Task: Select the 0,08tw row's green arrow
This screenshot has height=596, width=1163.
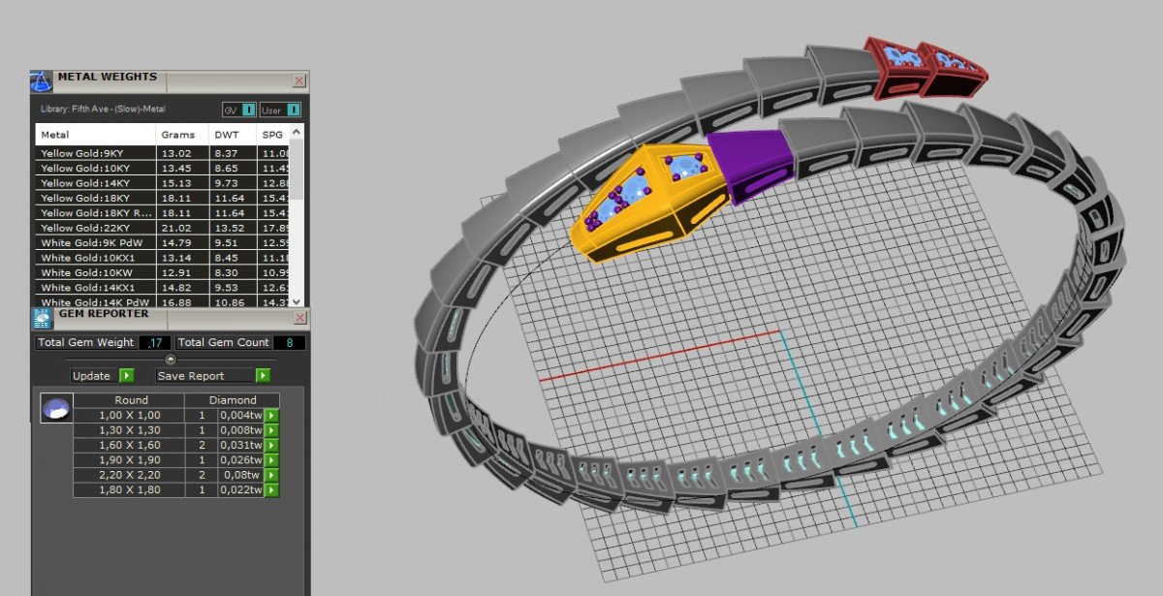Action: click(x=271, y=475)
